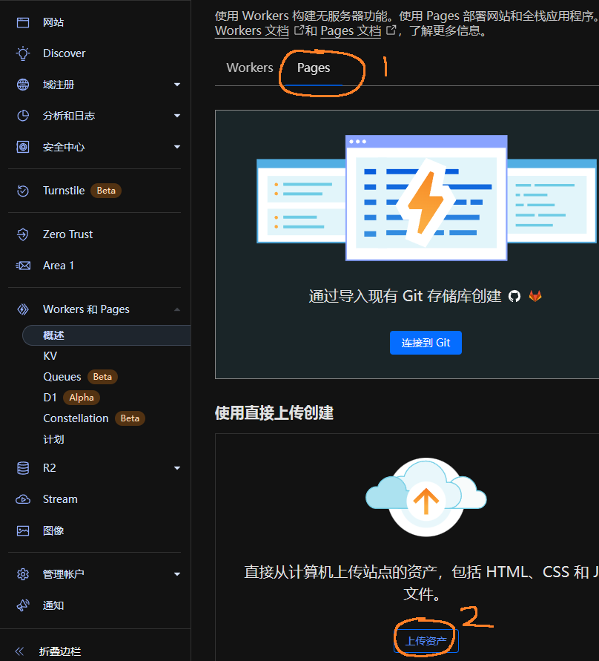The image size is (599, 661).
Task: Open the Discover section
Action: click(x=64, y=53)
